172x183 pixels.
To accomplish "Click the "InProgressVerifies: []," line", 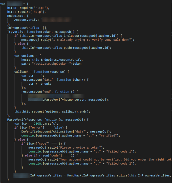I will (x=27, y=28).
